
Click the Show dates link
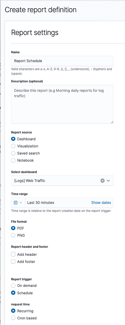pyautogui.click(x=101, y=203)
